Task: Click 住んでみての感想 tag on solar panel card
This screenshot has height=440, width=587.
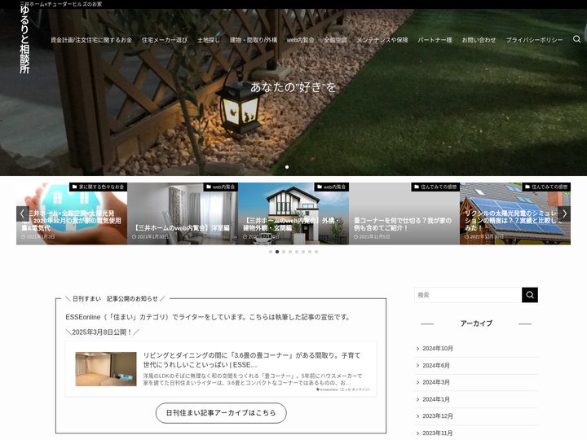Action: pos(546,187)
